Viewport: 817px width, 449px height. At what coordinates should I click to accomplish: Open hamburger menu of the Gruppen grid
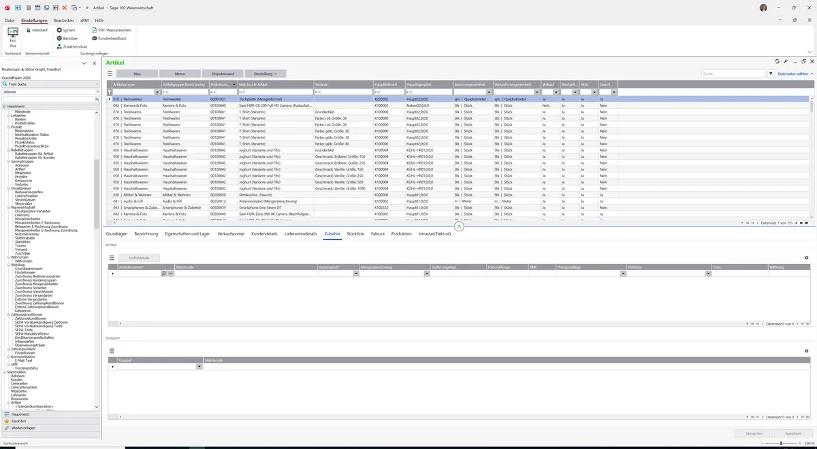[x=112, y=351]
